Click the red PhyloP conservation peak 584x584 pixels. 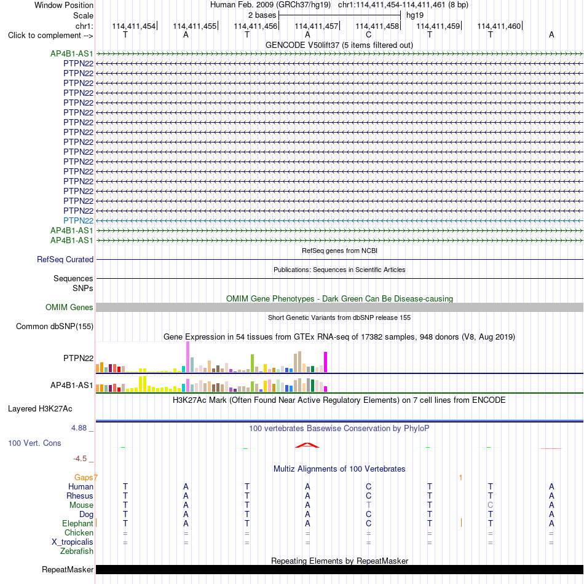[x=307, y=445]
